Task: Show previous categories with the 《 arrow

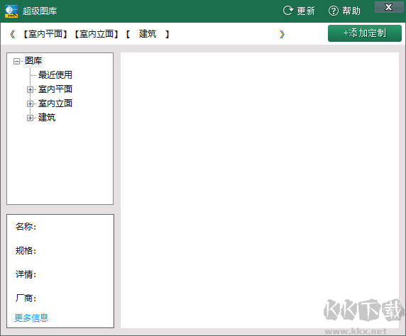Action: [12, 34]
